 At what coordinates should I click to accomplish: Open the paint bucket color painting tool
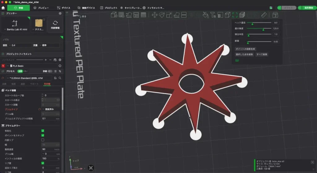click(206, 15)
